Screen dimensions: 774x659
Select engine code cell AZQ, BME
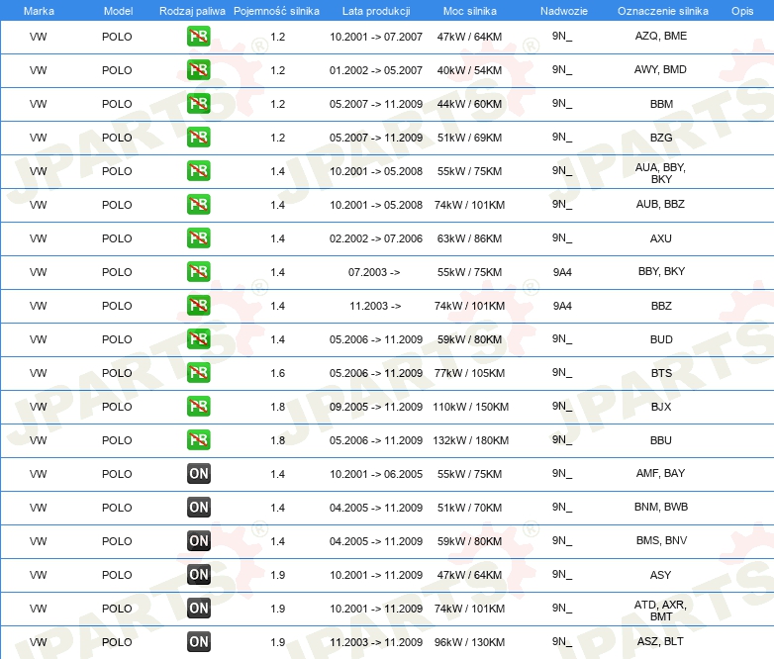pyautogui.click(x=660, y=36)
